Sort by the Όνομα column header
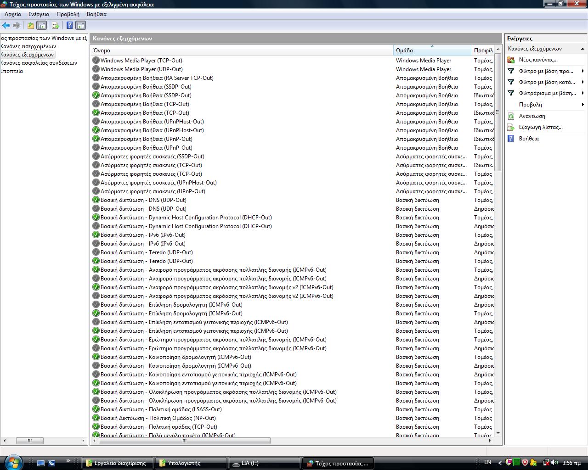The image size is (588, 470). (x=242, y=50)
